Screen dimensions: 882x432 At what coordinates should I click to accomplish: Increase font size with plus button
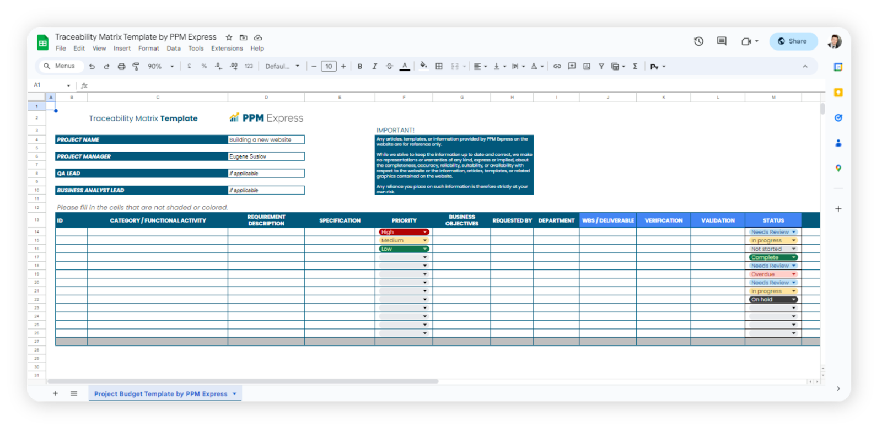click(x=343, y=66)
